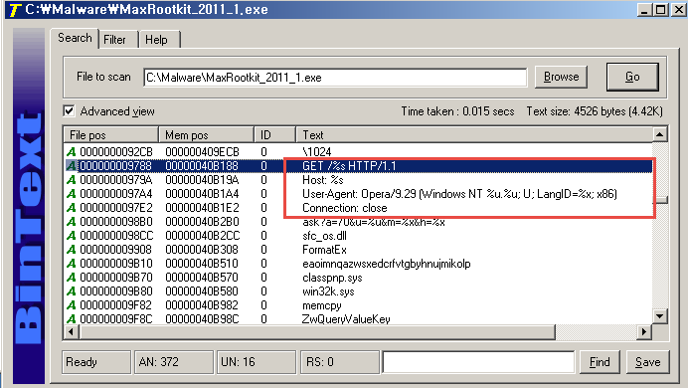The height and width of the screenshot is (388, 688).
Task: Click the ANSI icon of row 000000009788
Action: (71, 166)
